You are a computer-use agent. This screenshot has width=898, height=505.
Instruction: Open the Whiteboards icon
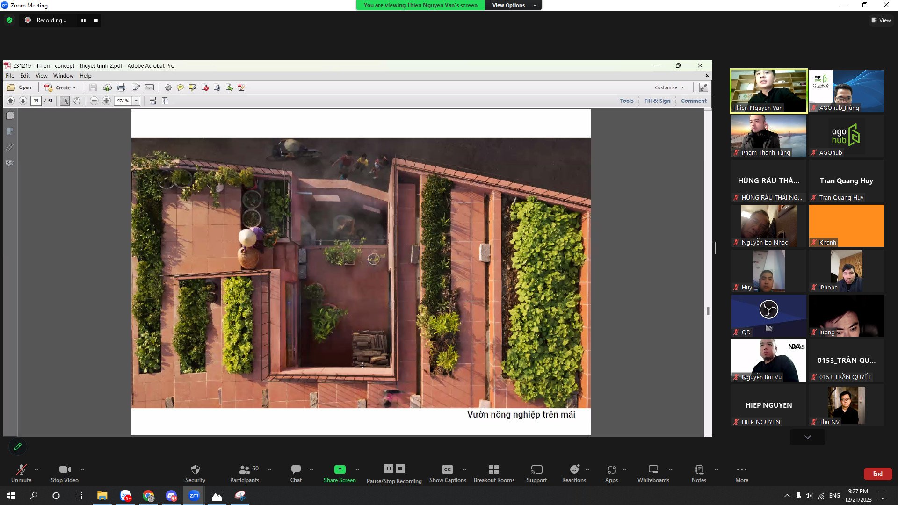pos(653,469)
